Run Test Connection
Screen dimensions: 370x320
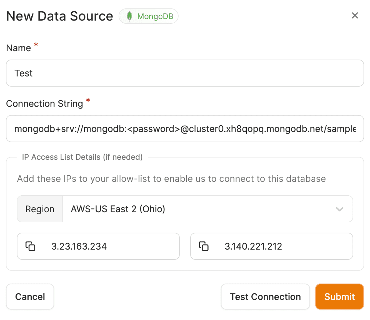(x=265, y=297)
